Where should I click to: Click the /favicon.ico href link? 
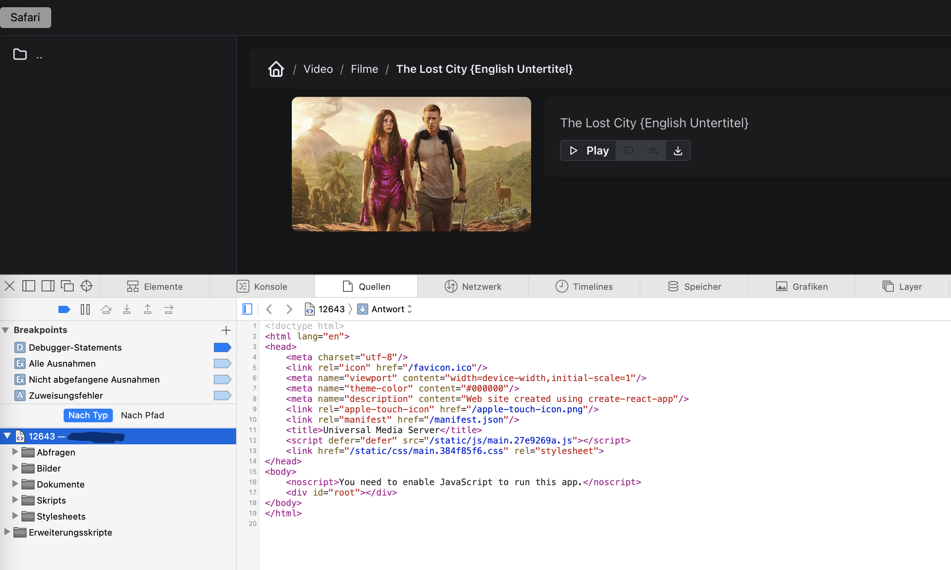click(440, 367)
